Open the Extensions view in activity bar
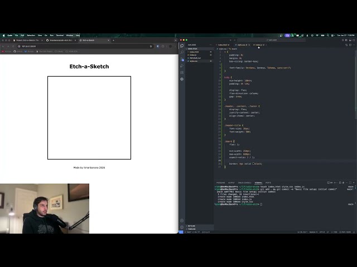The height and width of the screenshot is (267, 357). [x=182, y=72]
